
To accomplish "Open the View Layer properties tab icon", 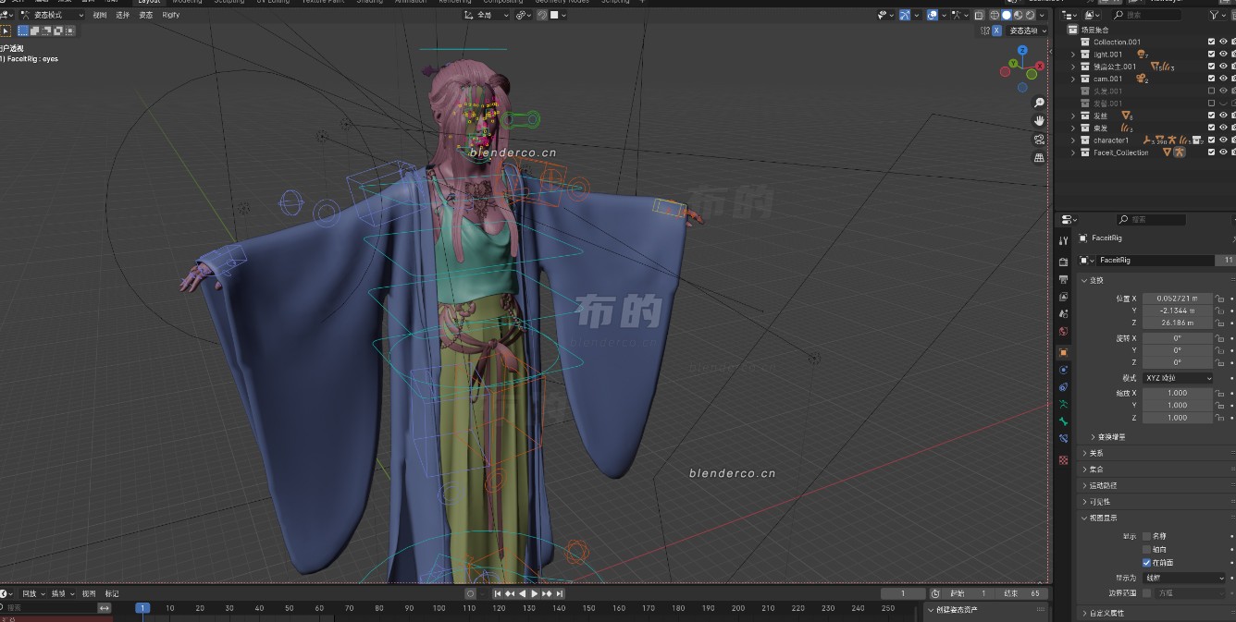I will click(1064, 298).
